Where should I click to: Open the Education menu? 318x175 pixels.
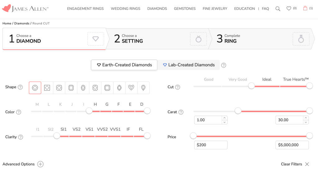[244, 9]
